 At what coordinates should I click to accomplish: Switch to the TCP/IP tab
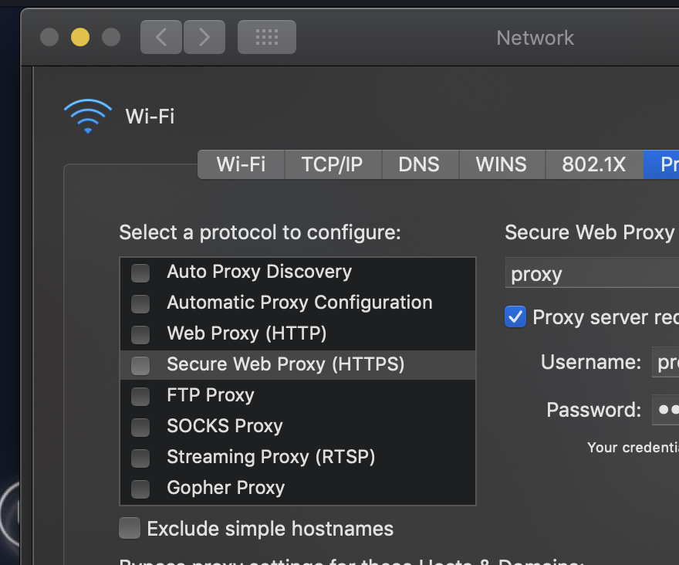pyautogui.click(x=332, y=164)
